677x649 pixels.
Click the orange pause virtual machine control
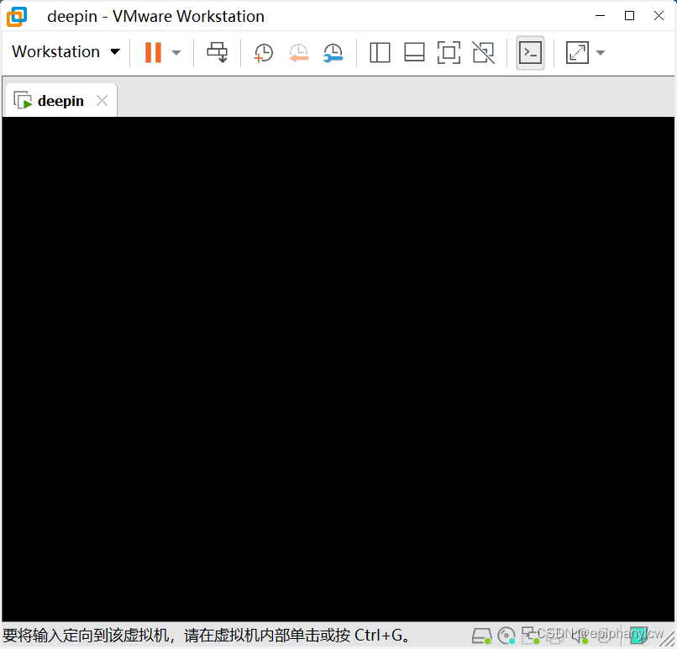155,52
